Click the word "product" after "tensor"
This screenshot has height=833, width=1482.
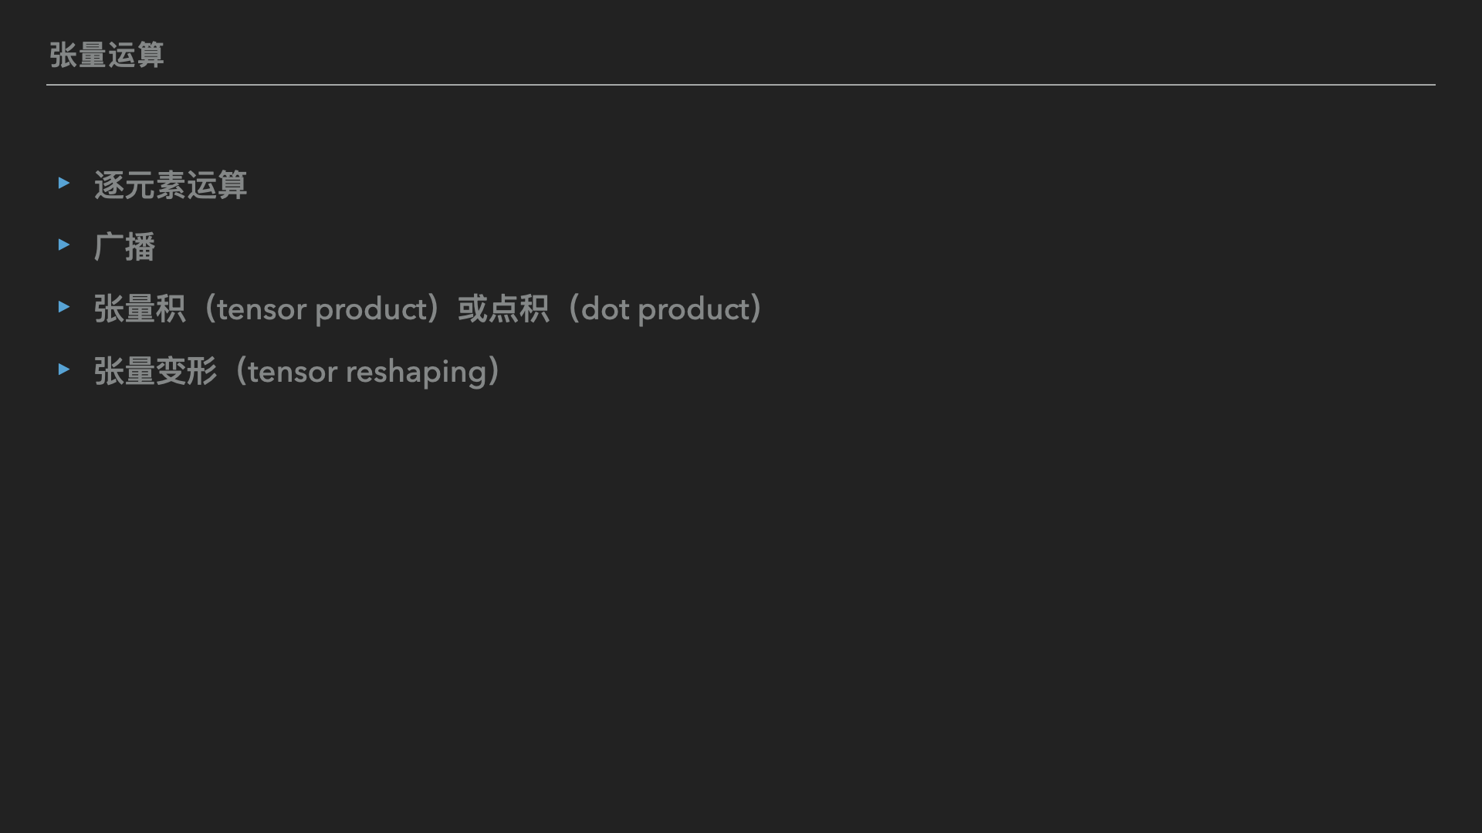pyautogui.click(x=371, y=309)
